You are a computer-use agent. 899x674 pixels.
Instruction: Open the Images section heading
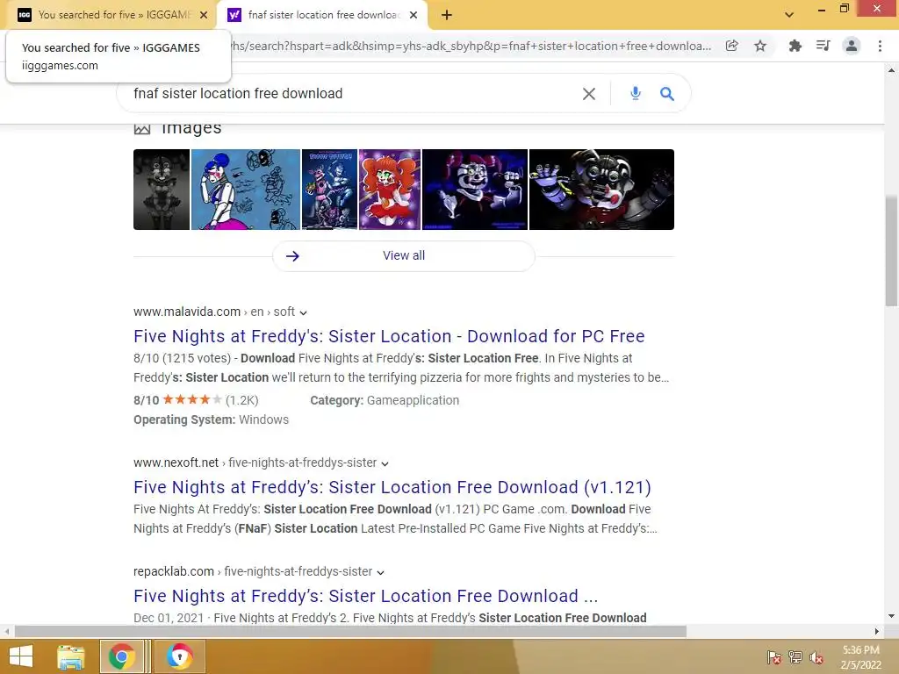click(191, 128)
